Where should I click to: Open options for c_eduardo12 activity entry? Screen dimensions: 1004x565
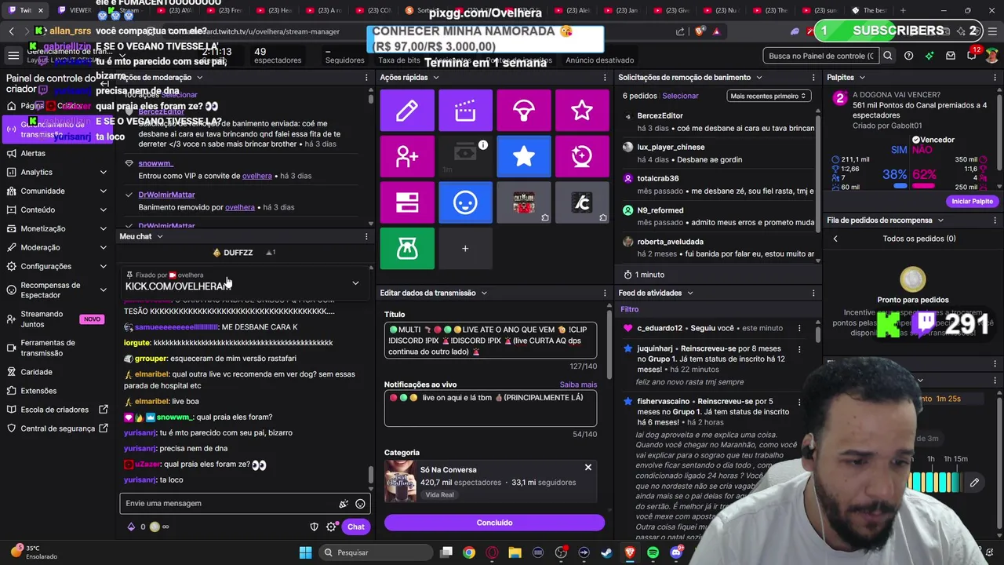pyautogui.click(x=799, y=328)
